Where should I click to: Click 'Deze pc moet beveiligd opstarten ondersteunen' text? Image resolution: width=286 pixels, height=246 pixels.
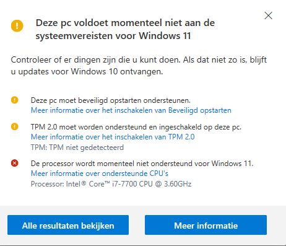(111, 100)
